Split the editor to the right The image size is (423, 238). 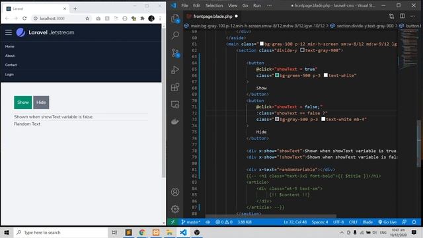403,16
